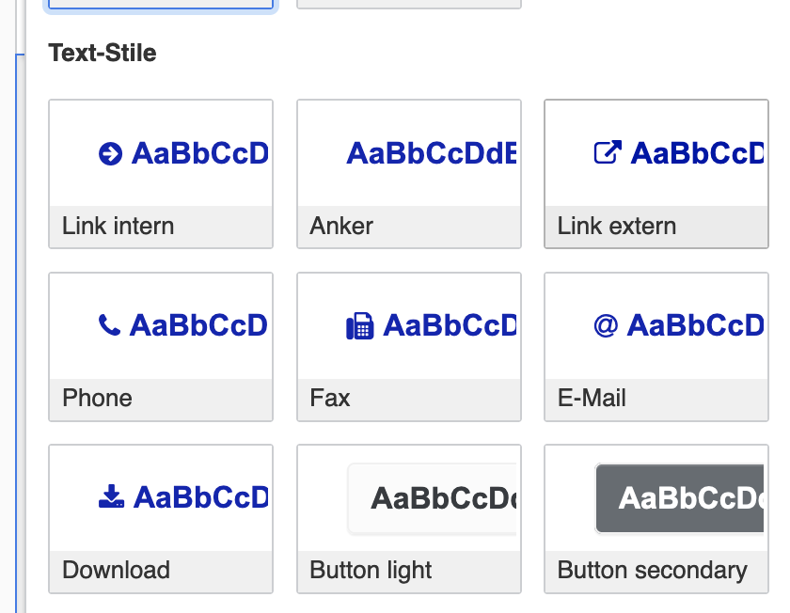790x613 pixels.
Task: Select the Button secondary label
Action: [x=652, y=571]
